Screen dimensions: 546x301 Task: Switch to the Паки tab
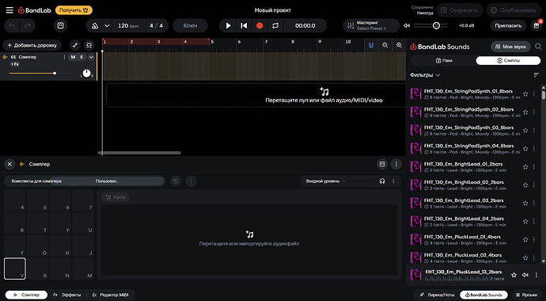[443, 60]
